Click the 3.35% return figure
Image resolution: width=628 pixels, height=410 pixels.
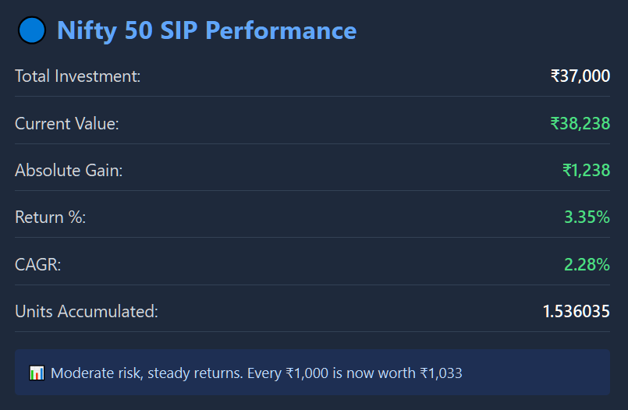(x=587, y=217)
